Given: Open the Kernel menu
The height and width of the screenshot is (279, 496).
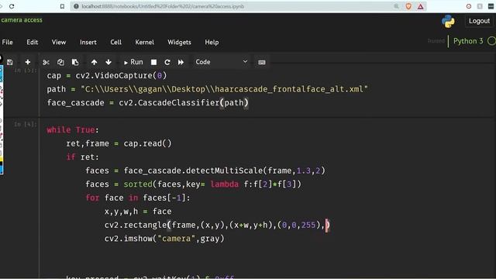Looking at the screenshot, I should point(145,42).
